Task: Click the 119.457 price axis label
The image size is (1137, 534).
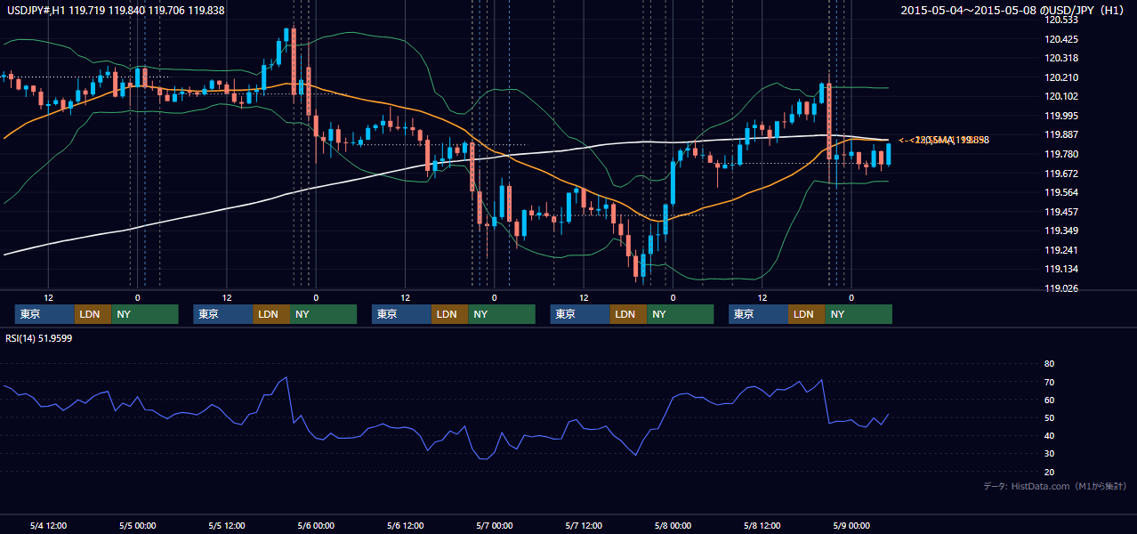Action: point(1061,212)
